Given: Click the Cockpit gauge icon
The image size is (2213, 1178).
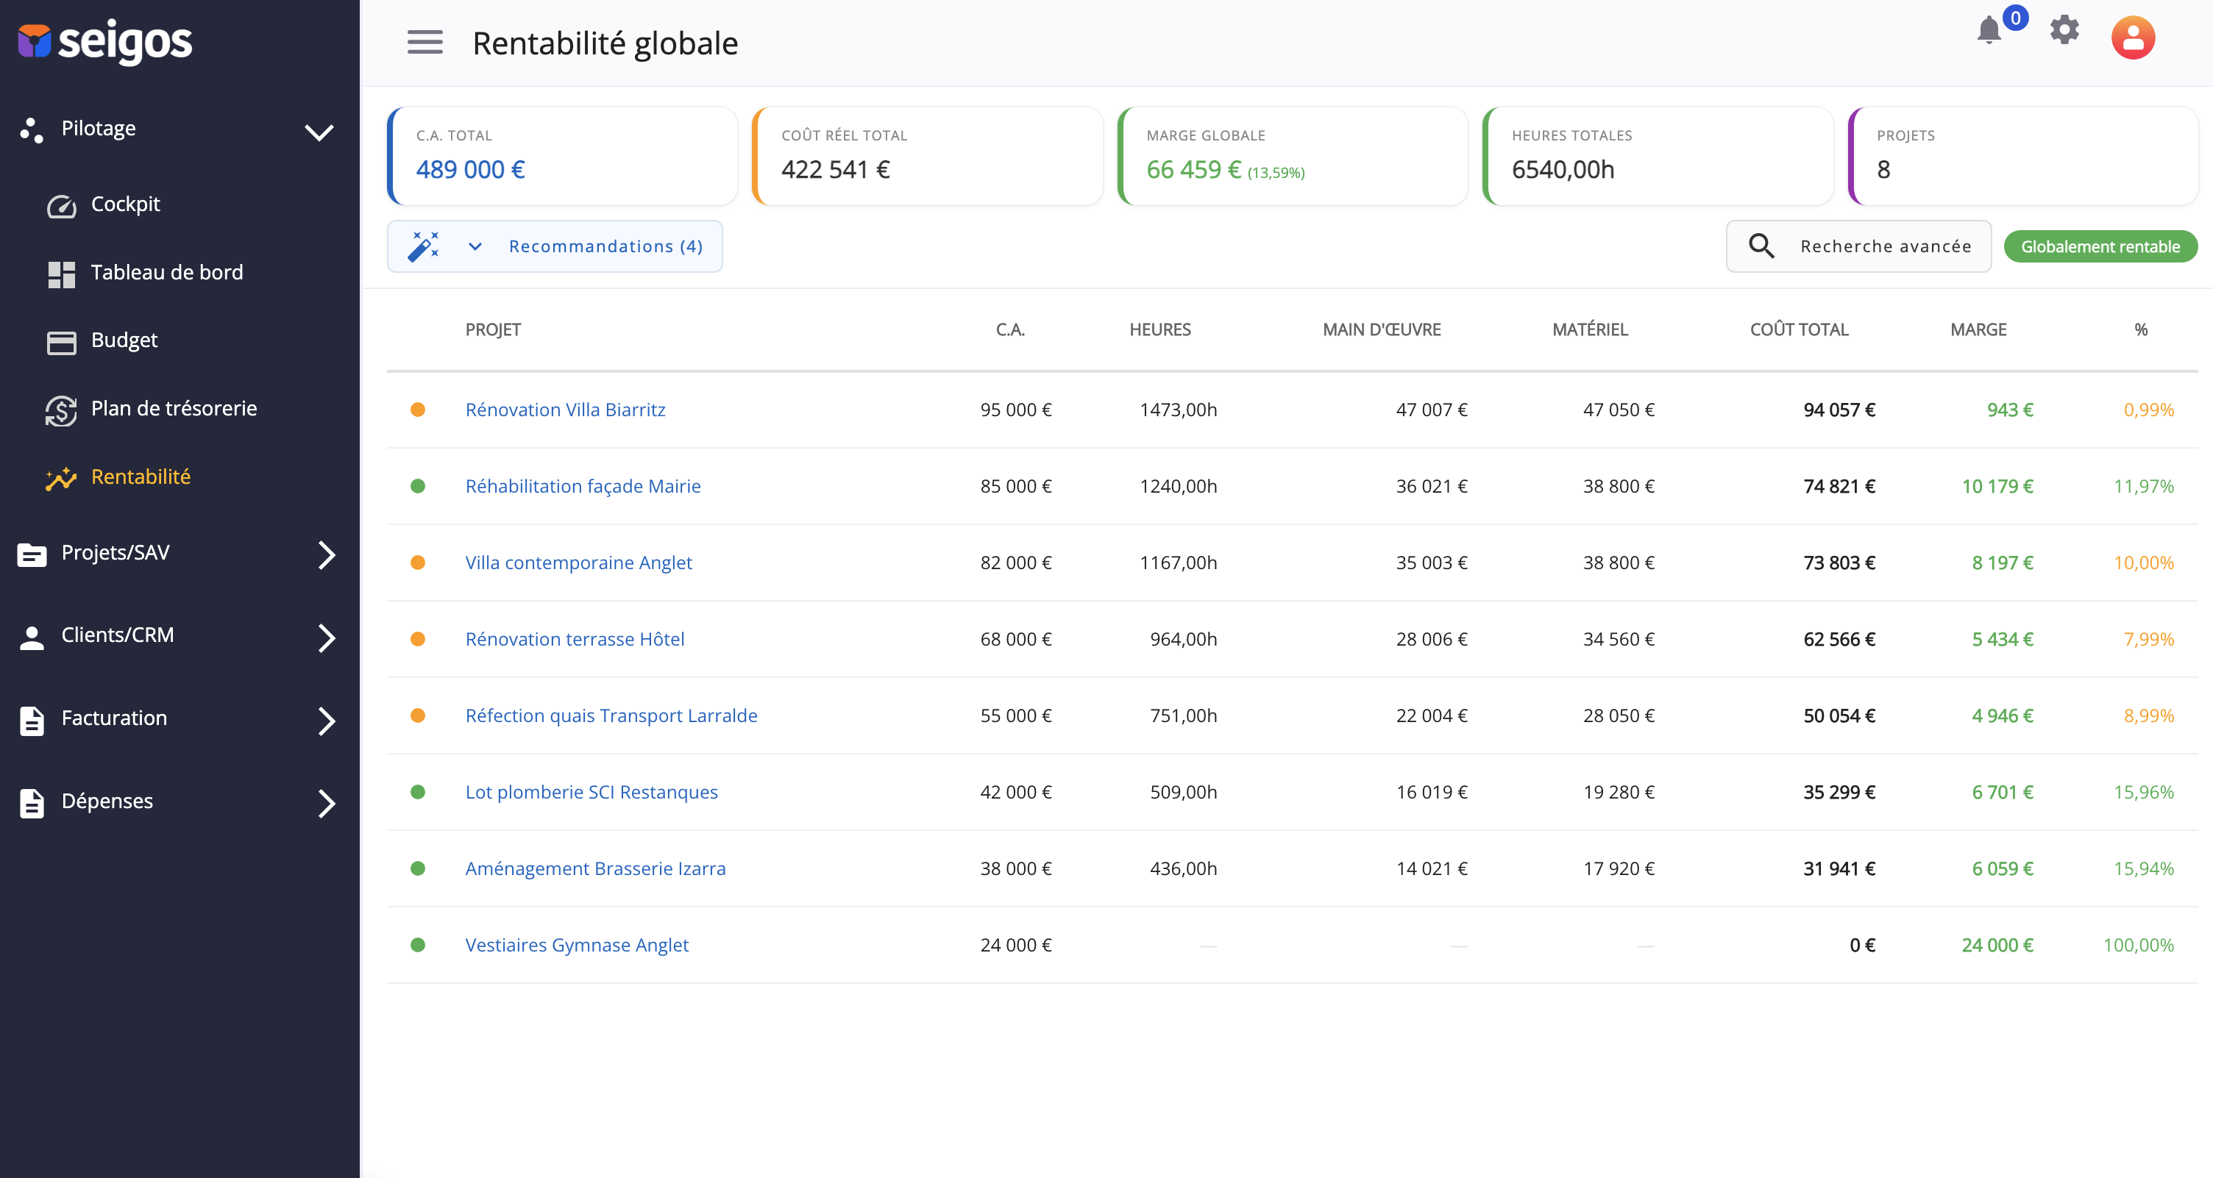Looking at the screenshot, I should click(61, 206).
